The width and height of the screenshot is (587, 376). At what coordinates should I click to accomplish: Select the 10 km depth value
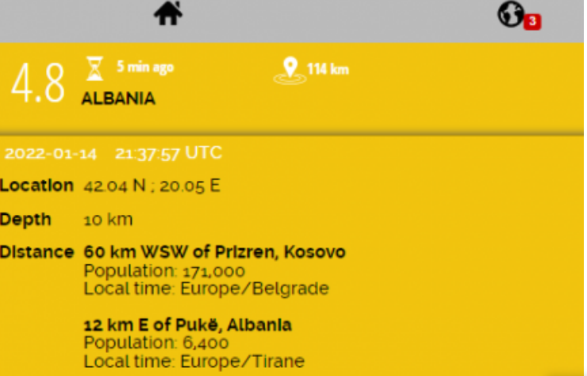(108, 220)
